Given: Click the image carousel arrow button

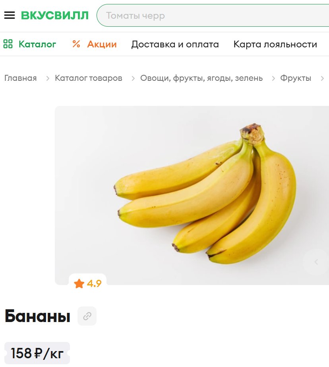Looking at the screenshot, I should pyautogui.click(x=316, y=262).
